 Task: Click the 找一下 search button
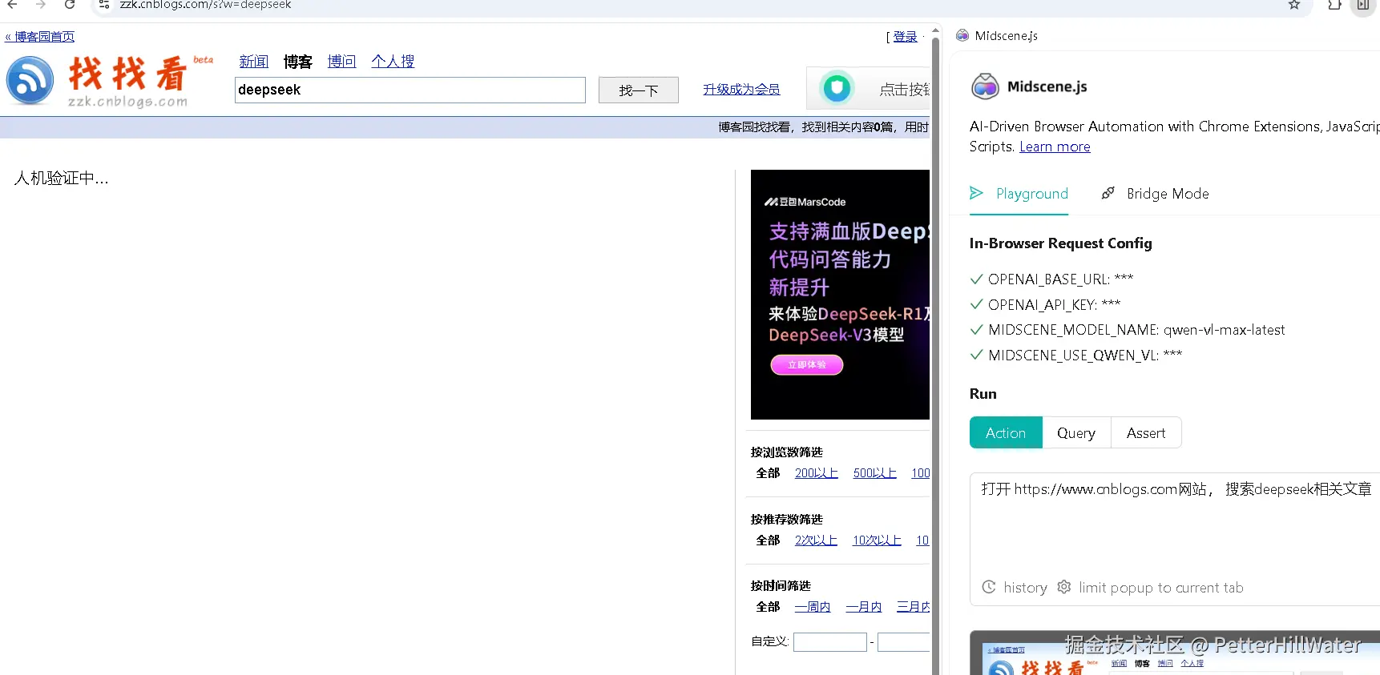pyautogui.click(x=639, y=90)
